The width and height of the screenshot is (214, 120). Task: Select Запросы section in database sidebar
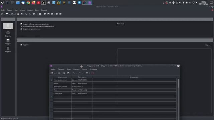click(x=8, y=34)
